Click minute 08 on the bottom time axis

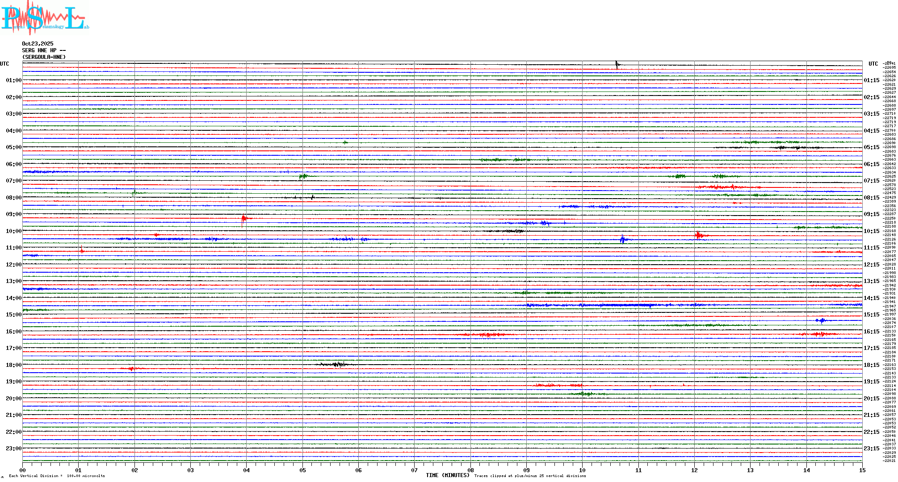[x=470, y=470]
